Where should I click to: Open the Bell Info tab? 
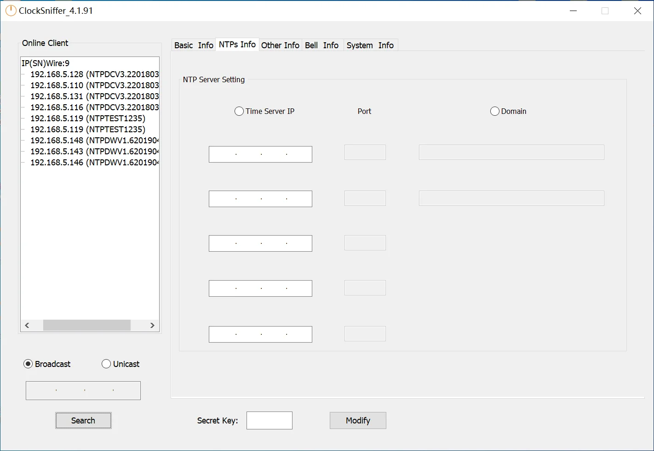coord(321,45)
